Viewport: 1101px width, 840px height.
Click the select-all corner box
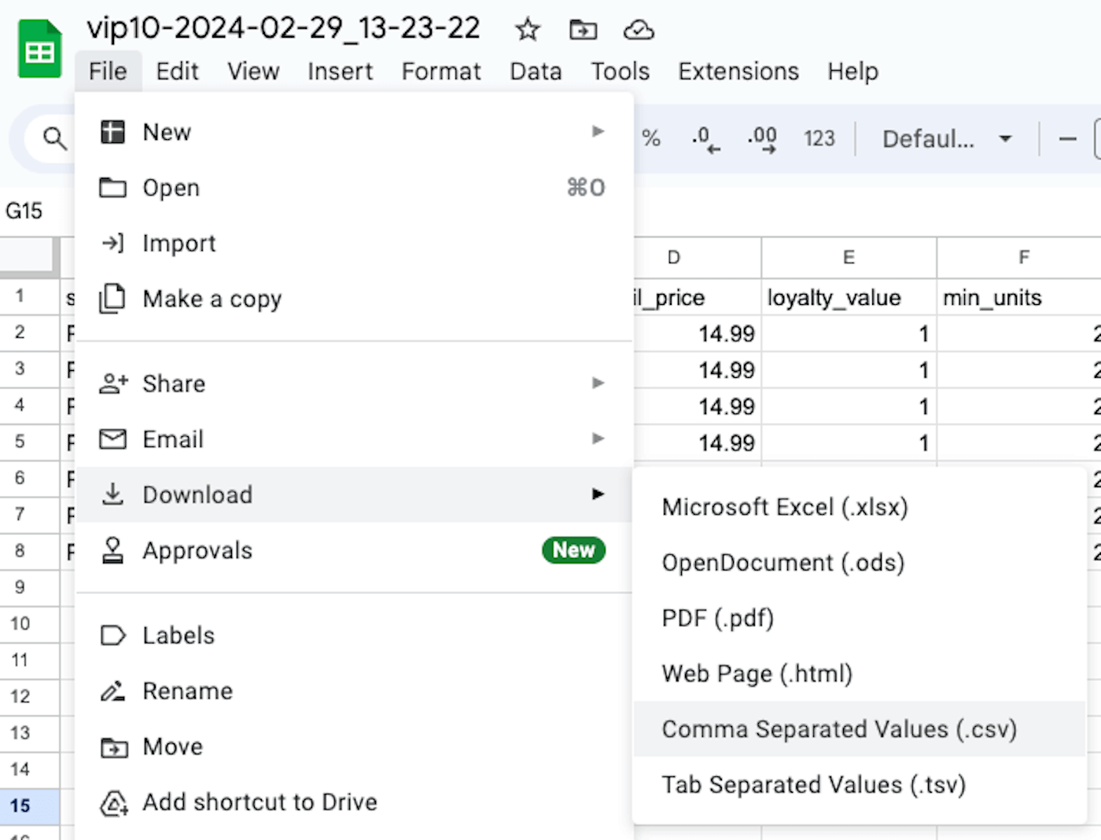tap(29, 258)
